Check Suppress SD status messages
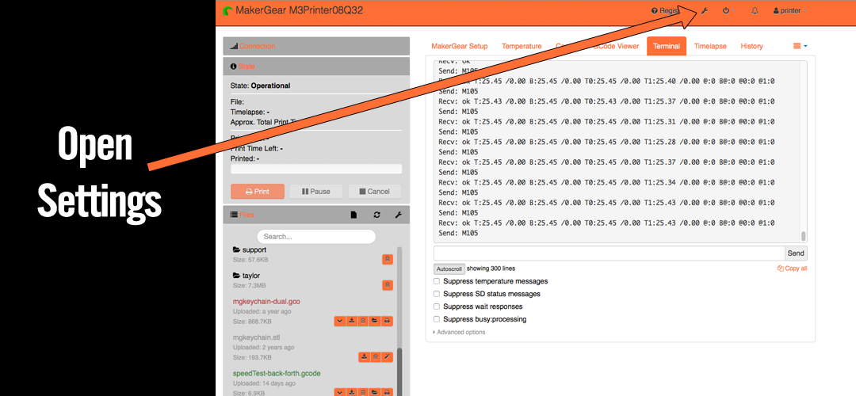This screenshot has width=856, height=396. [x=437, y=294]
